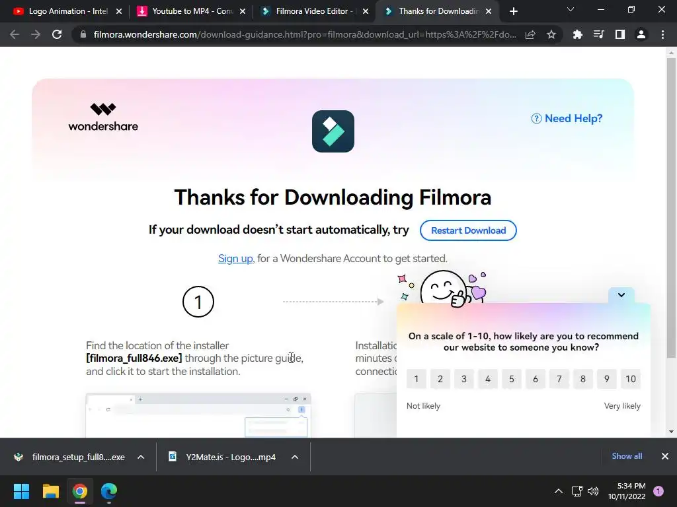Open the Chrome profile icon
The image size is (677, 507).
pos(641,34)
